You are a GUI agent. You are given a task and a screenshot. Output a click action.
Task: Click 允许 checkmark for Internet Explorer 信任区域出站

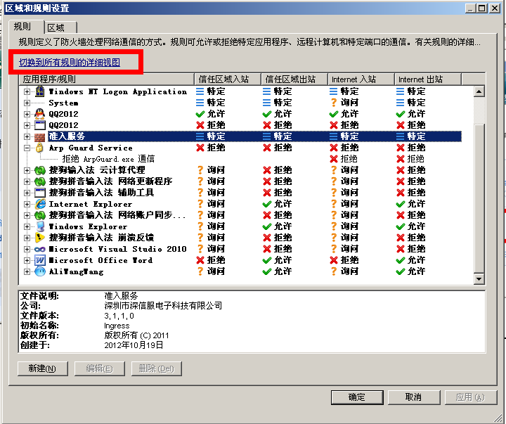pos(267,204)
